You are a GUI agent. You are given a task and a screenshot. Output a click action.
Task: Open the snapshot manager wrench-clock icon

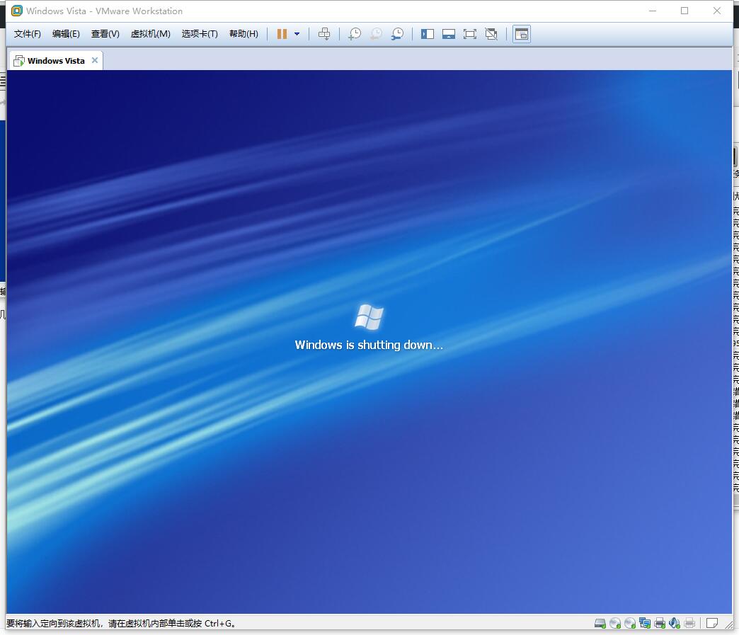point(397,34)
